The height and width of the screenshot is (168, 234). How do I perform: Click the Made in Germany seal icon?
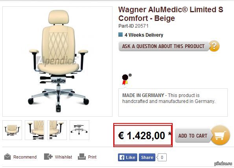coord(126,79)
